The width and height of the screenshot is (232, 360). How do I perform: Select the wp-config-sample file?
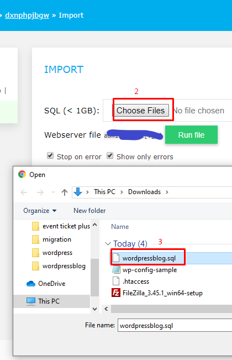(x=150, y=270)
